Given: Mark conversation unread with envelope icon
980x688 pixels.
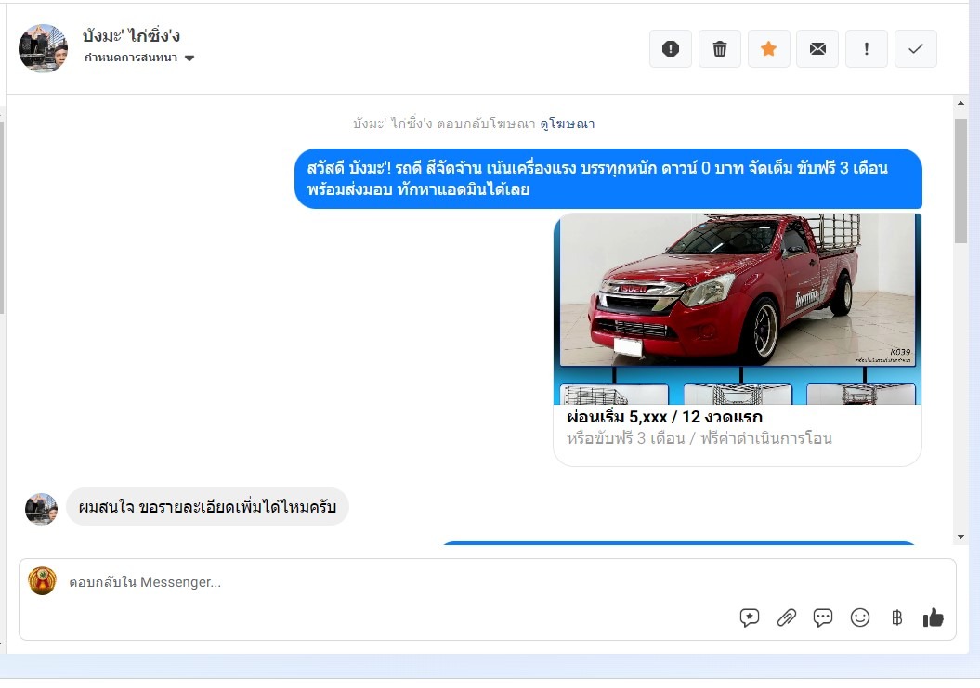Looking at the screenshot, I should click(817, 49).
